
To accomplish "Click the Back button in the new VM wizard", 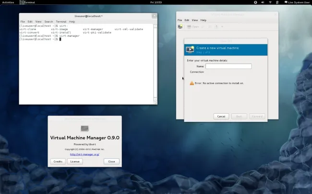I will [x=239, y=116].
